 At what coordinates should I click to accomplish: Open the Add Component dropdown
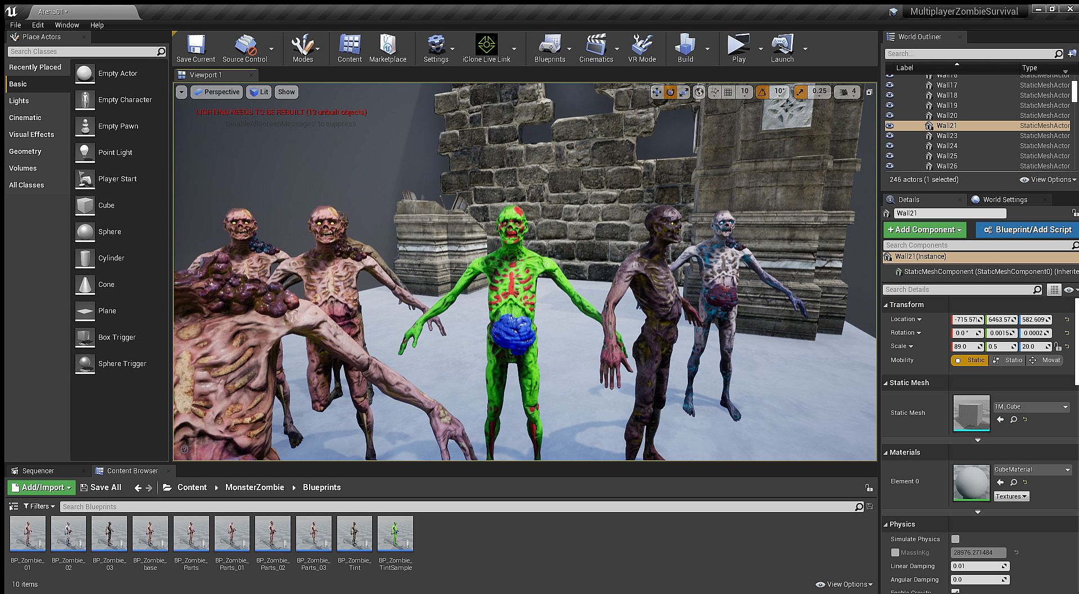924,230
